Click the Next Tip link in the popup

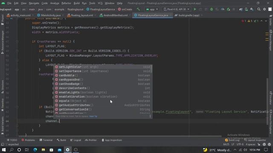[93, 116]
